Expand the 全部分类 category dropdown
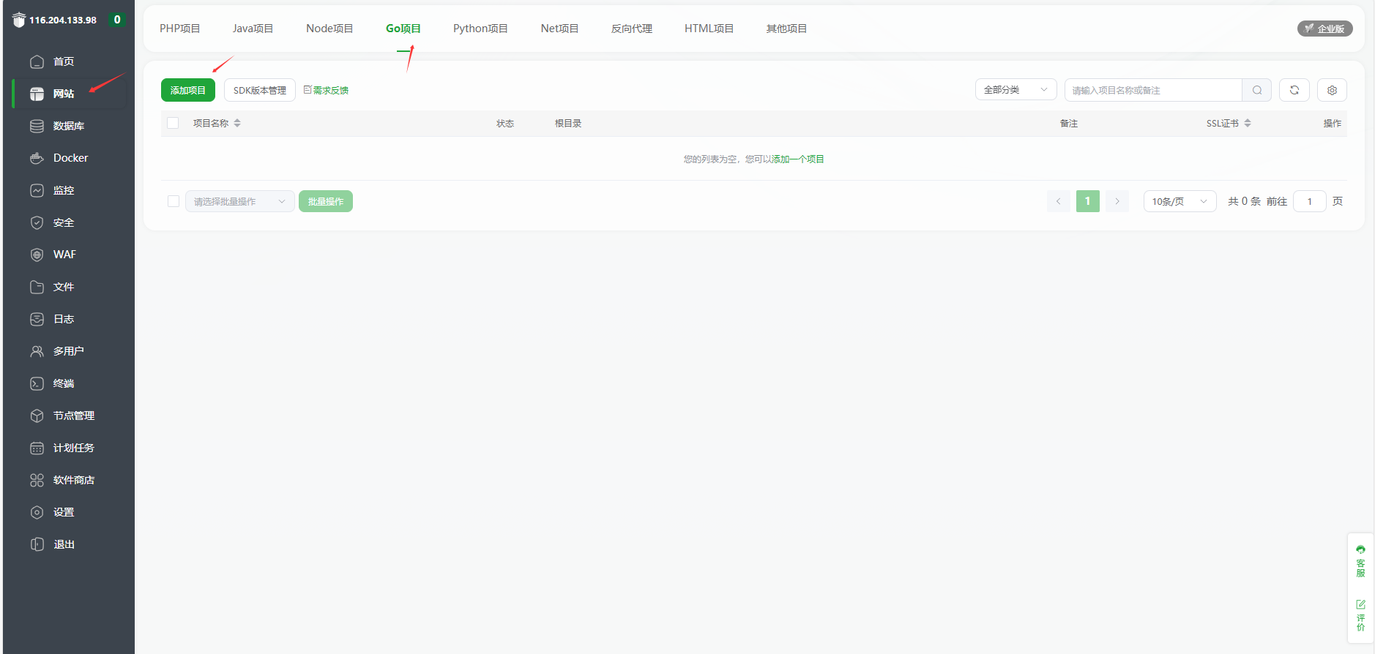The height and width of the screenshot is (654, 1375). [x=1015, y=90]
